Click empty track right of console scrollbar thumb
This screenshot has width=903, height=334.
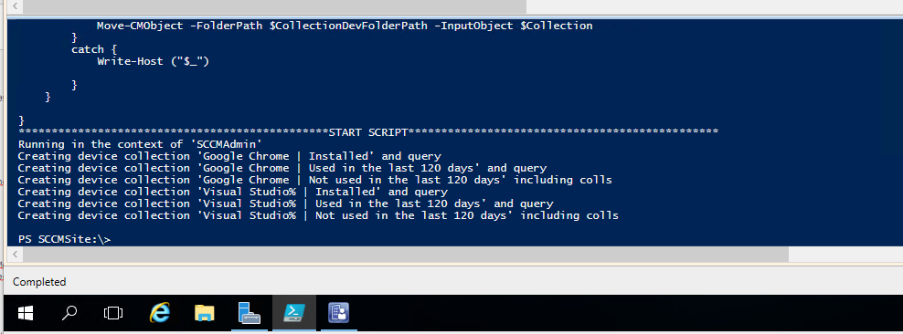click(845, 254)
